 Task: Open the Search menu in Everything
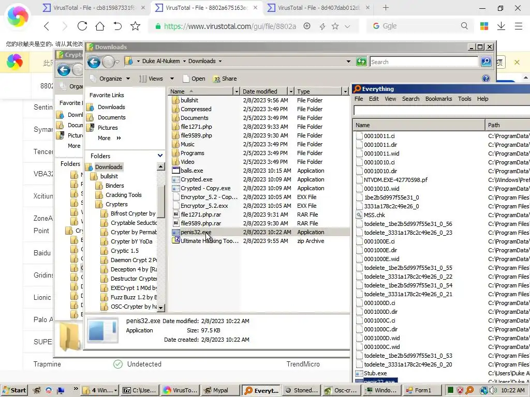click(x=410, y=99)
